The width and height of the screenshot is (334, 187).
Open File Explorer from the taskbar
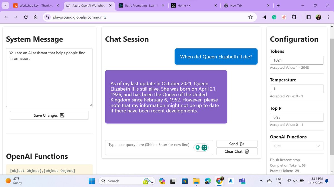click(196, 181)
